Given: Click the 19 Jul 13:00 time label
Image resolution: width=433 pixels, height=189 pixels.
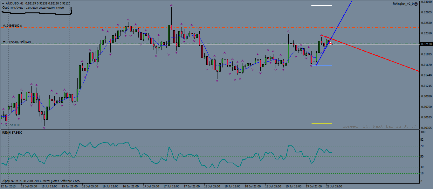Looking at the screenshot, I should [x=293, y=186].
